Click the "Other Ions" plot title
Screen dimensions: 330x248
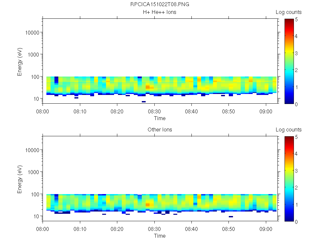point(160,129)
